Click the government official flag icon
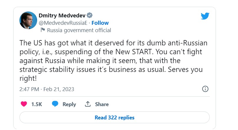Viewport: 238px width, 130px height. [42, 30]
